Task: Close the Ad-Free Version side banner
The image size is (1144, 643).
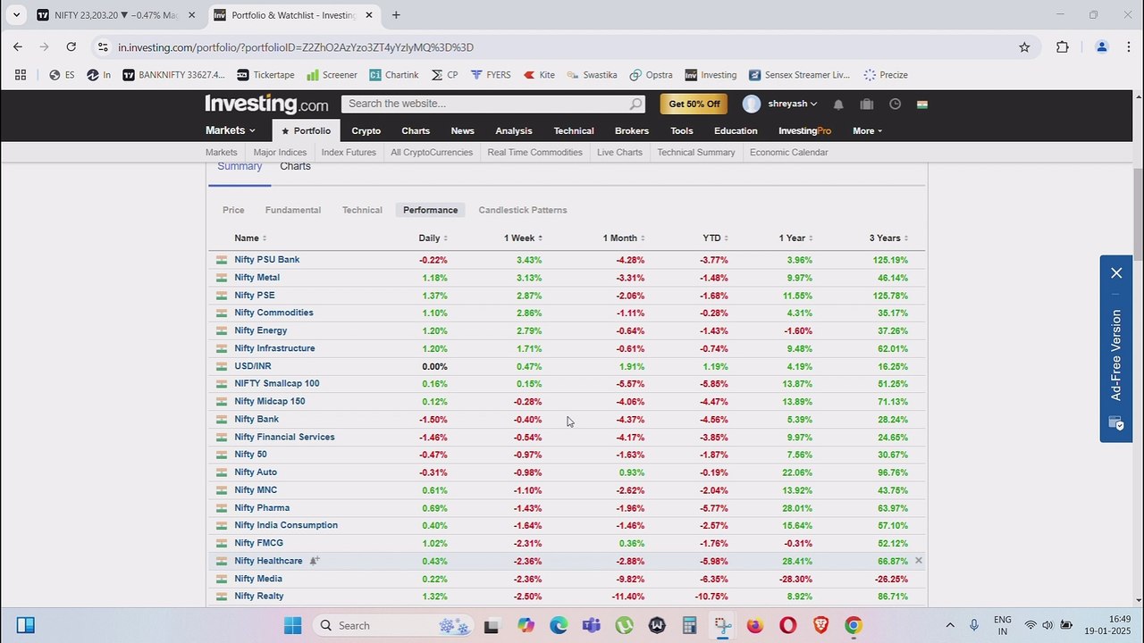Action: (1116, 273)
